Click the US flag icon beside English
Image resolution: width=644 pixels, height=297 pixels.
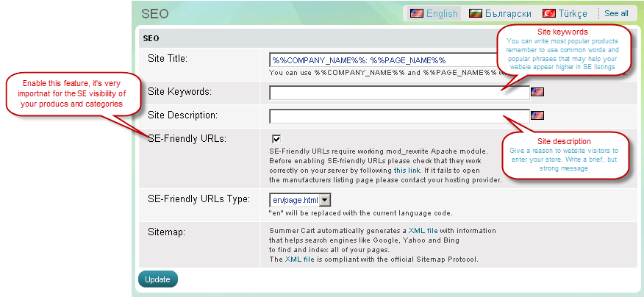coord(417,13)
